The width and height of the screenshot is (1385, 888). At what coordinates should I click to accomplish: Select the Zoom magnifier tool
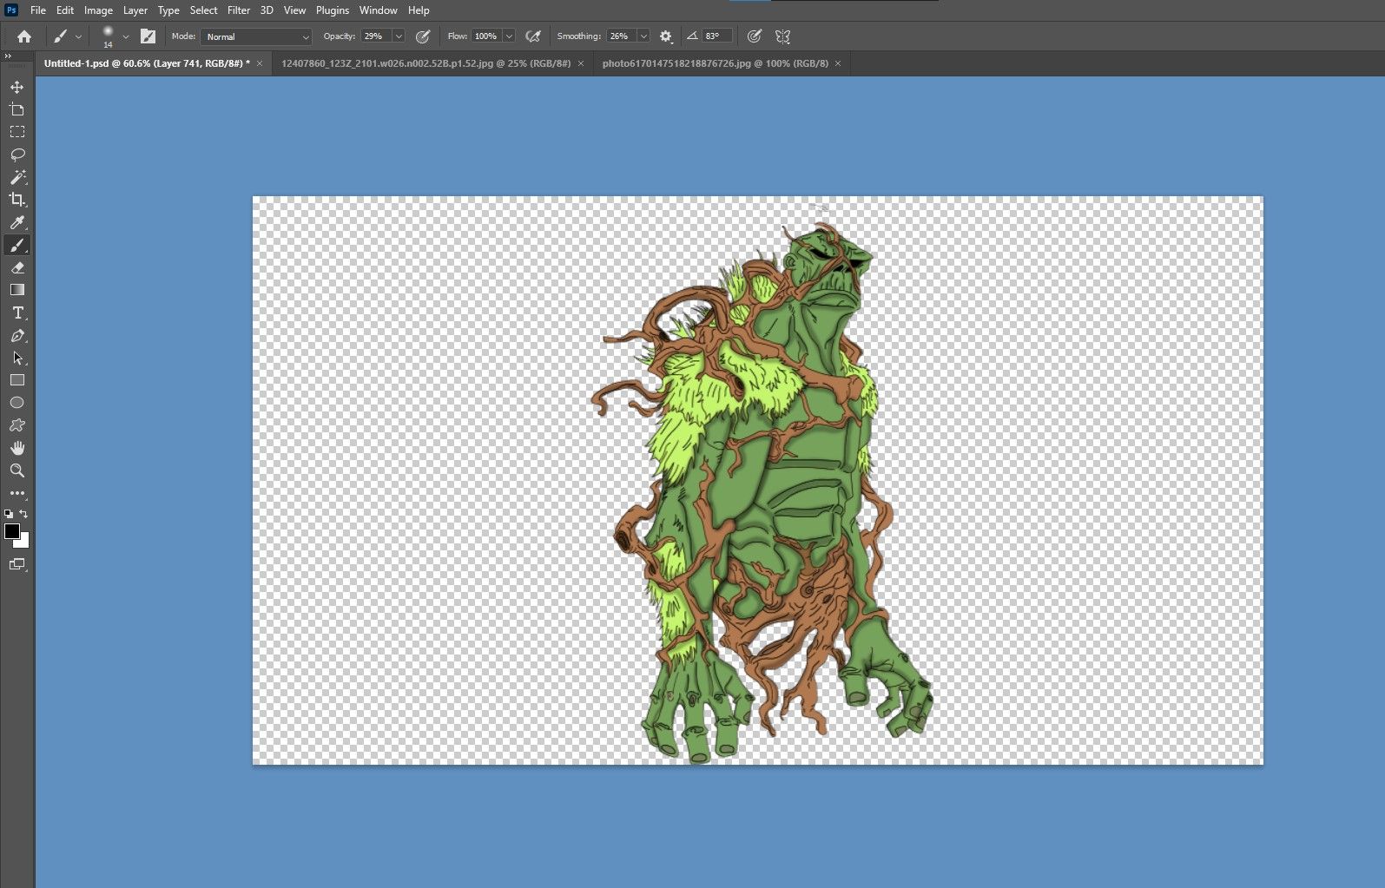pos(17,470)
